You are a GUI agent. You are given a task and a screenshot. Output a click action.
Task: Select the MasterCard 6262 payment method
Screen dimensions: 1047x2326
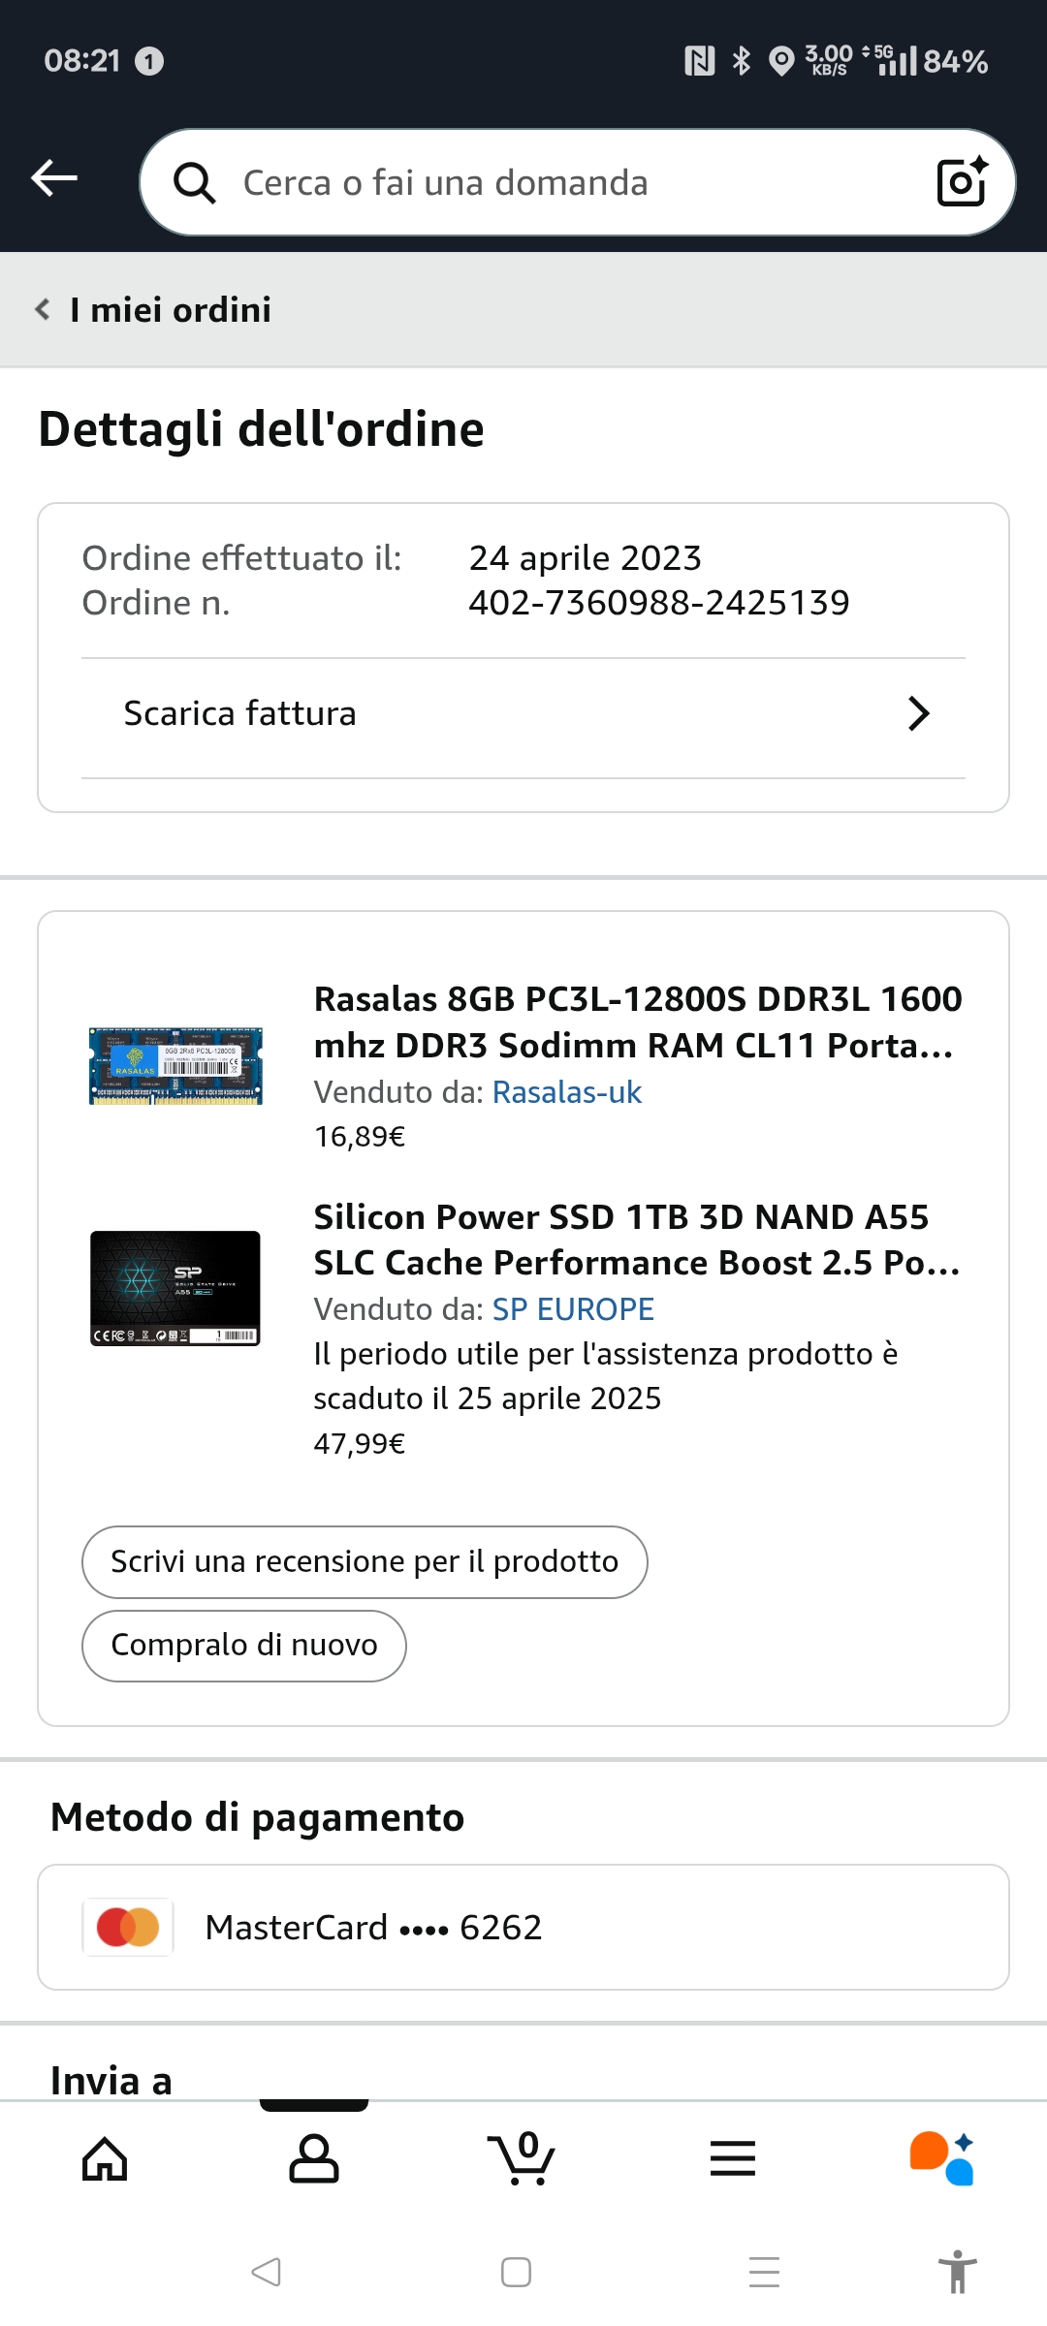coord(523,1928)
